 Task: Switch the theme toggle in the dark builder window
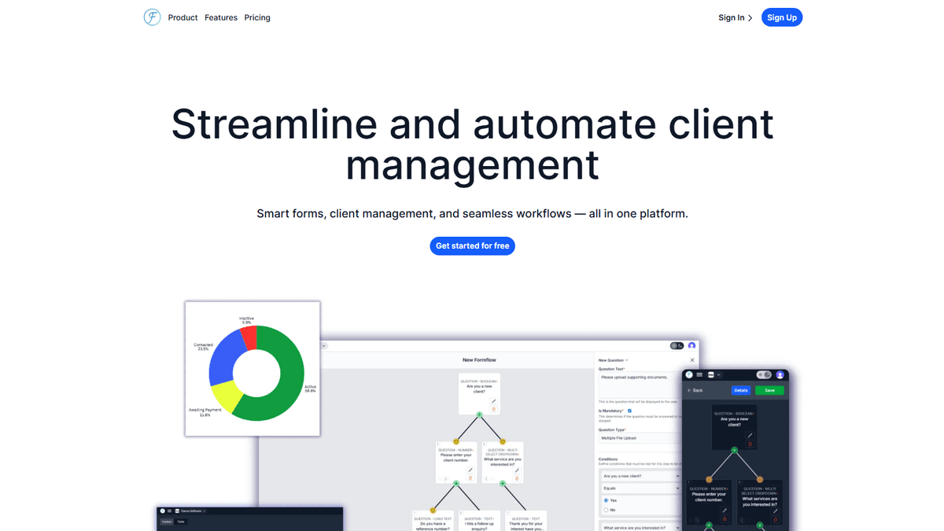(x=764, y=374)
